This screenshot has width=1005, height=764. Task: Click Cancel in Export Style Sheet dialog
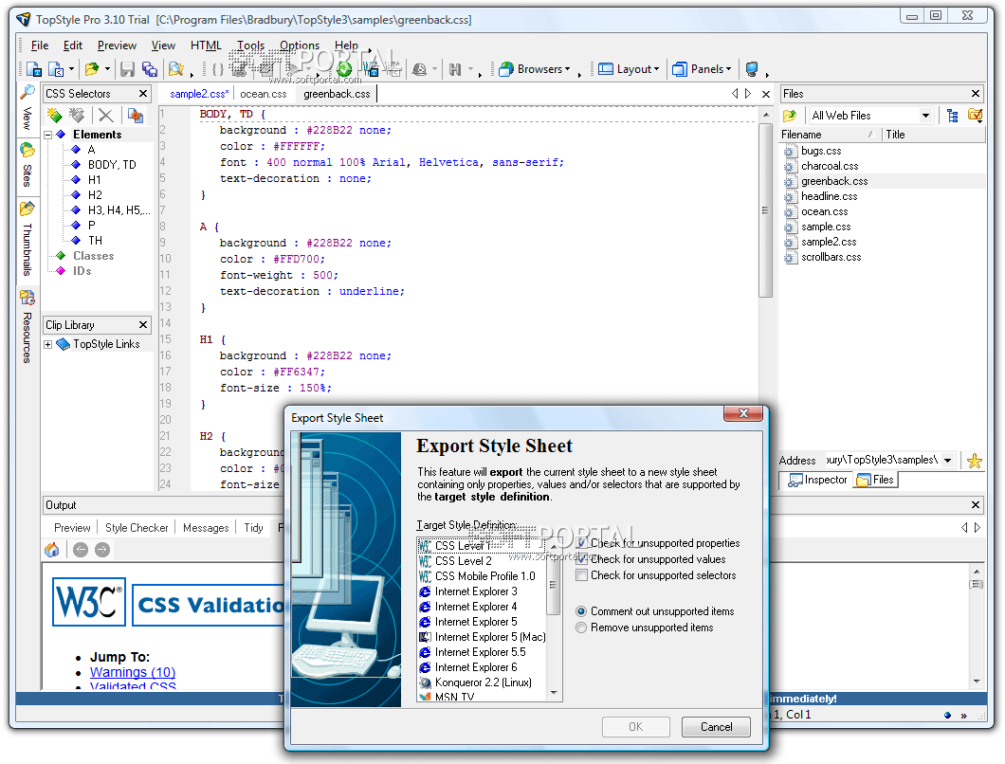coord(716,727)
